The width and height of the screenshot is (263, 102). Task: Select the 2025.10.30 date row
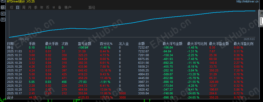tap(14, 59)
